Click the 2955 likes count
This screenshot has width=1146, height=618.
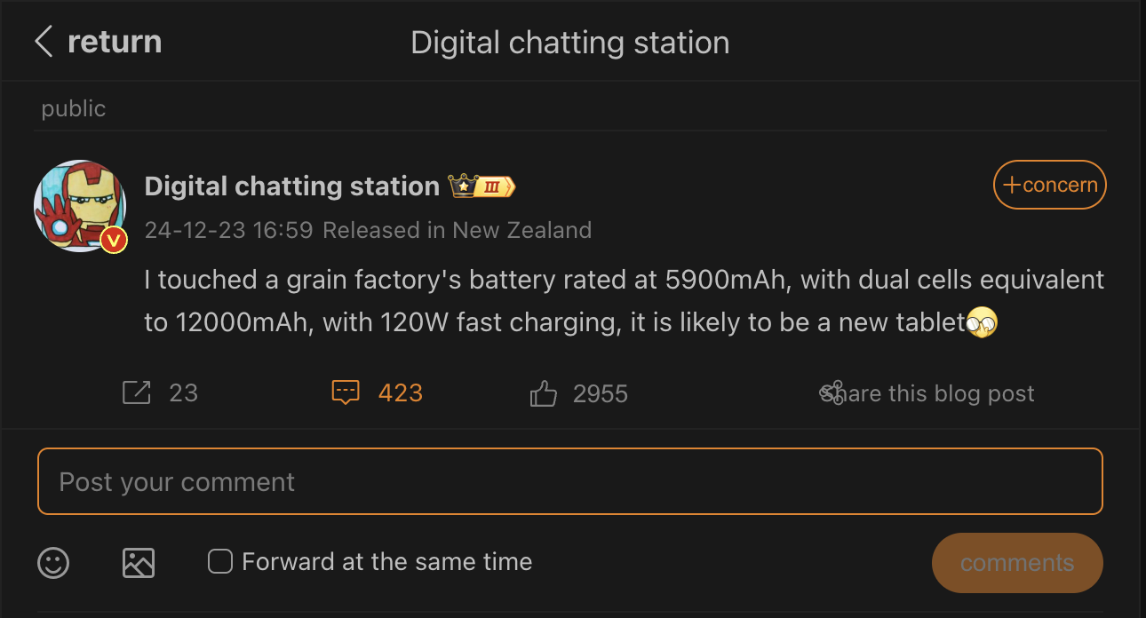coord(600,393)
